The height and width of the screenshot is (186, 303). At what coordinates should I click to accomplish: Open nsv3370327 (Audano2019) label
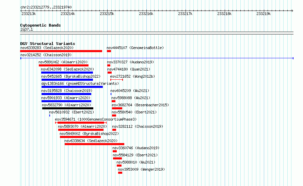pos(131,62)
